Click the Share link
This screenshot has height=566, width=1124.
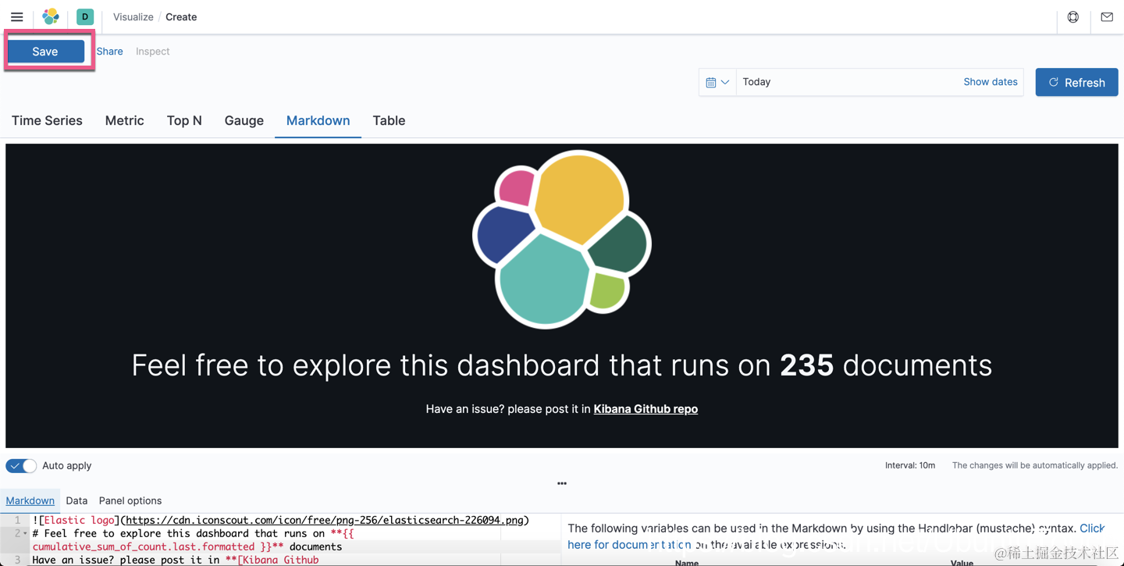coord(109,52)
